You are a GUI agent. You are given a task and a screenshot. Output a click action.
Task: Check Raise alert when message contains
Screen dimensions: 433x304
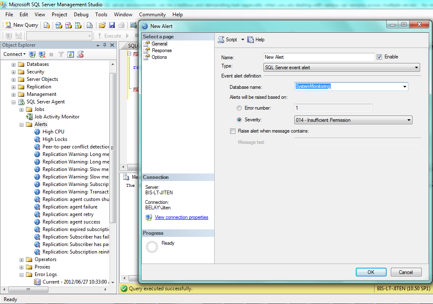[x=233, y=131]
